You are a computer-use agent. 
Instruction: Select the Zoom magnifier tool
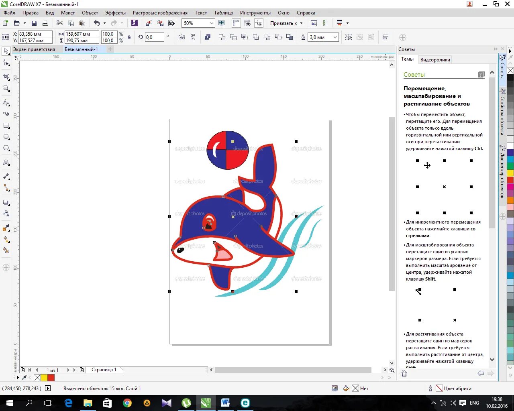tap(6, 89)
